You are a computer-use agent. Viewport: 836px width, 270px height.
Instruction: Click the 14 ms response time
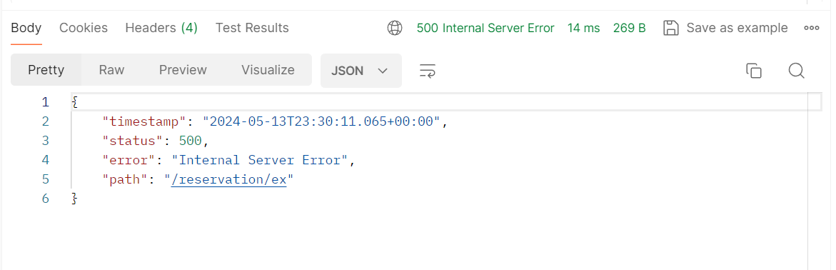click(x=583, y=28)
